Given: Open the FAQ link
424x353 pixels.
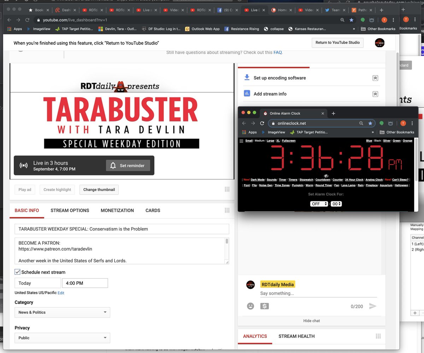Looking at the screenshot, I should tap(277, 53).
